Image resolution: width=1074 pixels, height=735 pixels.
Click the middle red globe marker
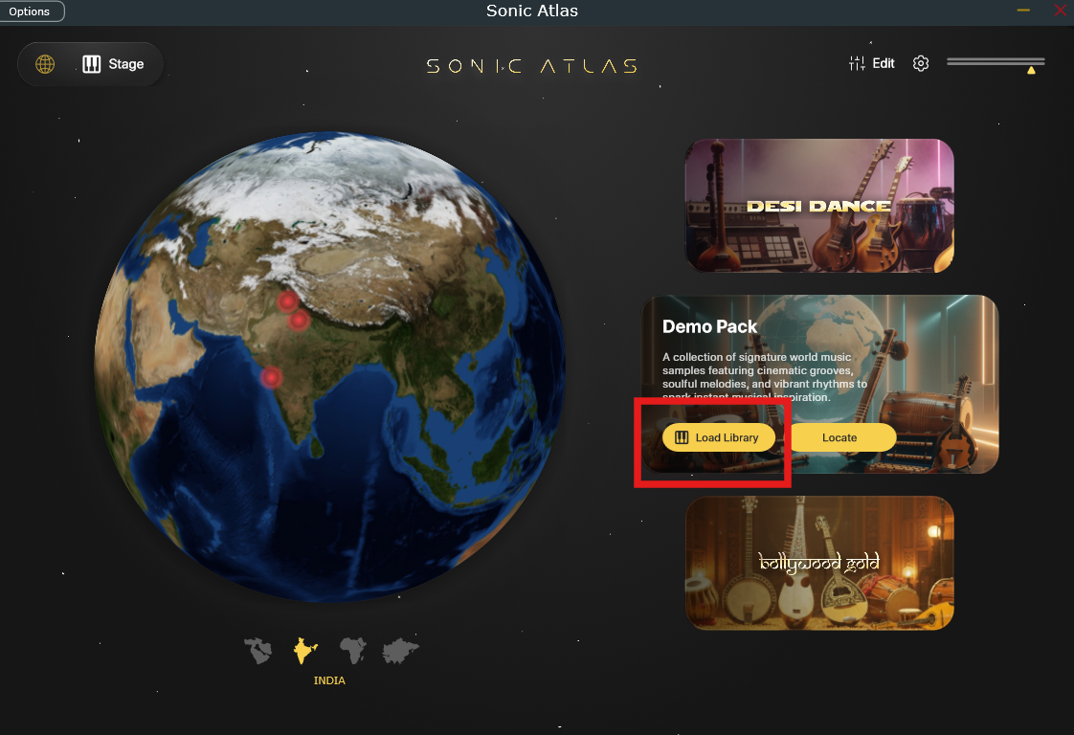[x=299, y=320]
